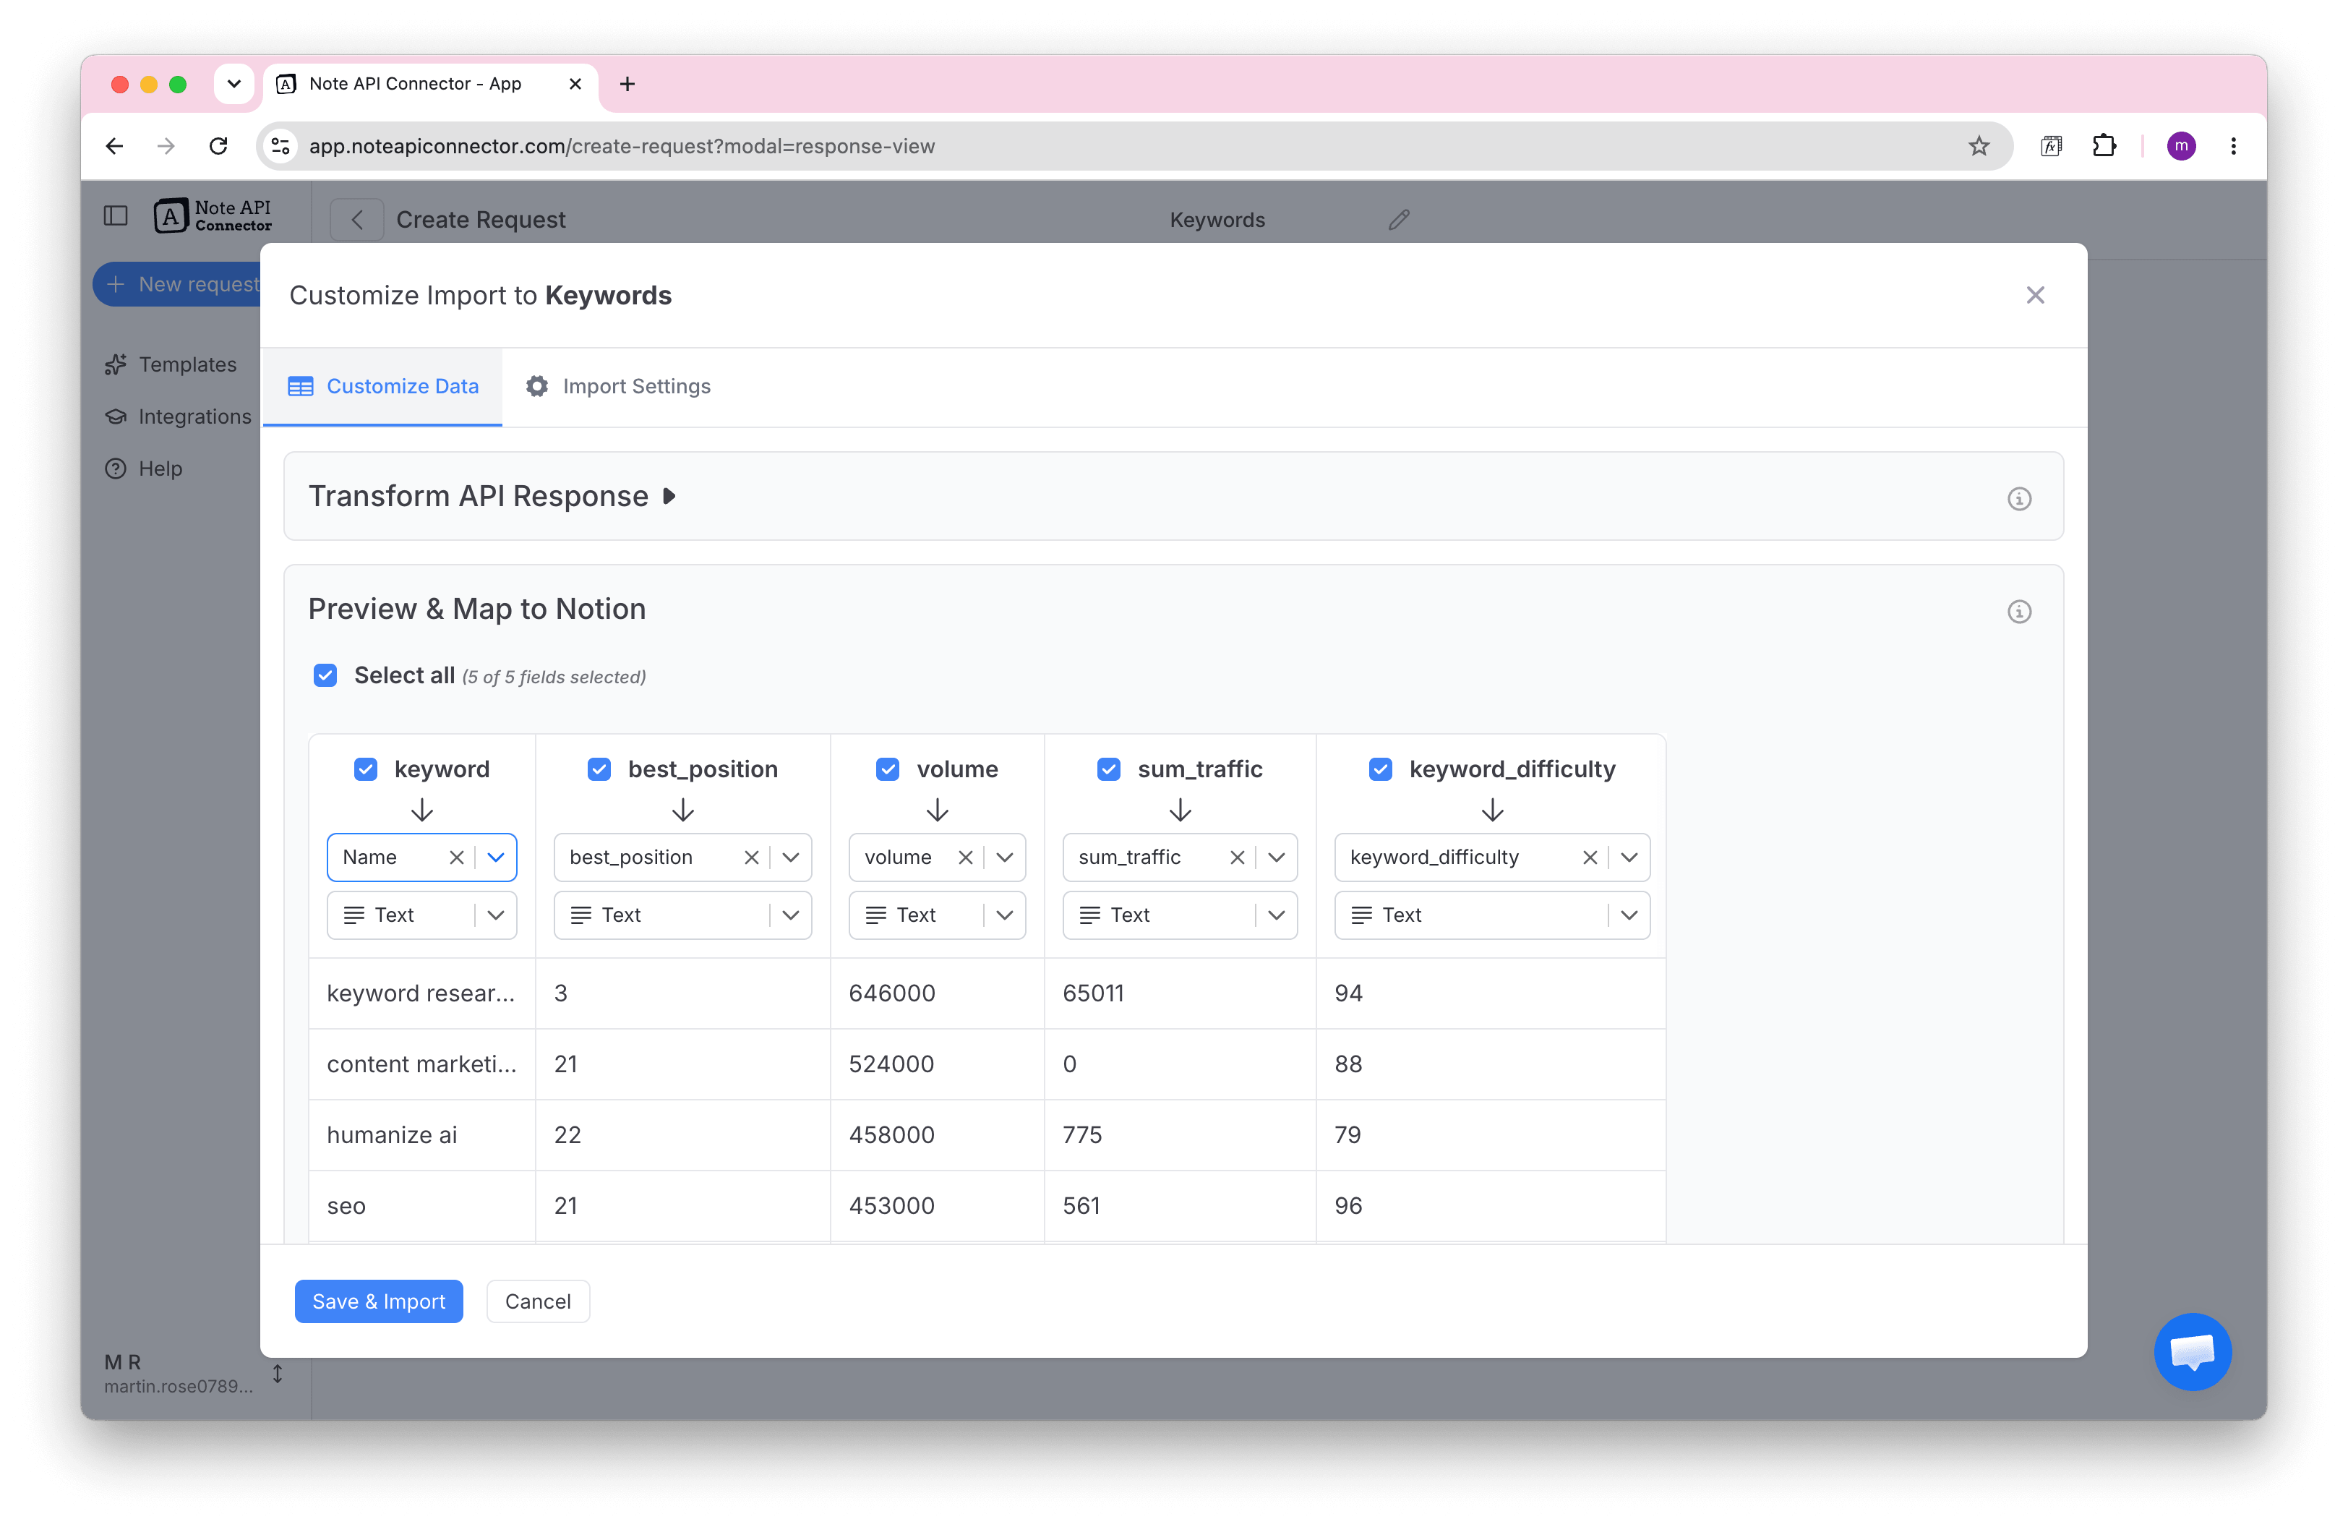Viewport: 2348px width, 1527px height.
Task: Edit the Keywords request name
Action: coord(1398,219)
